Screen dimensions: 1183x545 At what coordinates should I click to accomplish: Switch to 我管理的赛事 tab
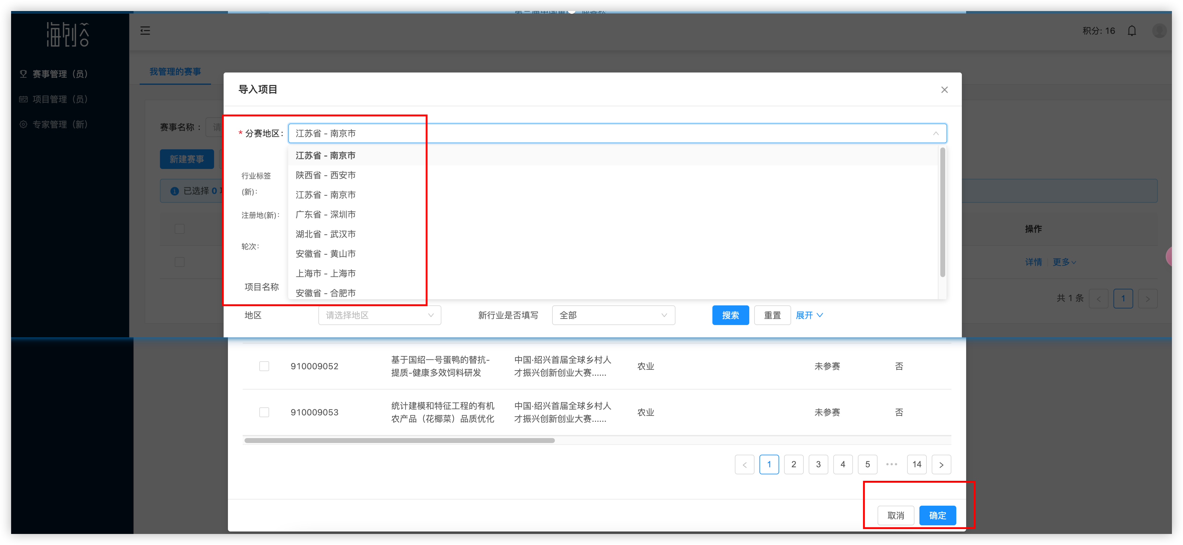point(175,72)
